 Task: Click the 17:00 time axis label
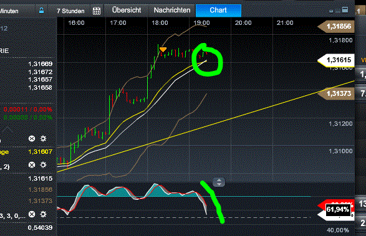118,23
